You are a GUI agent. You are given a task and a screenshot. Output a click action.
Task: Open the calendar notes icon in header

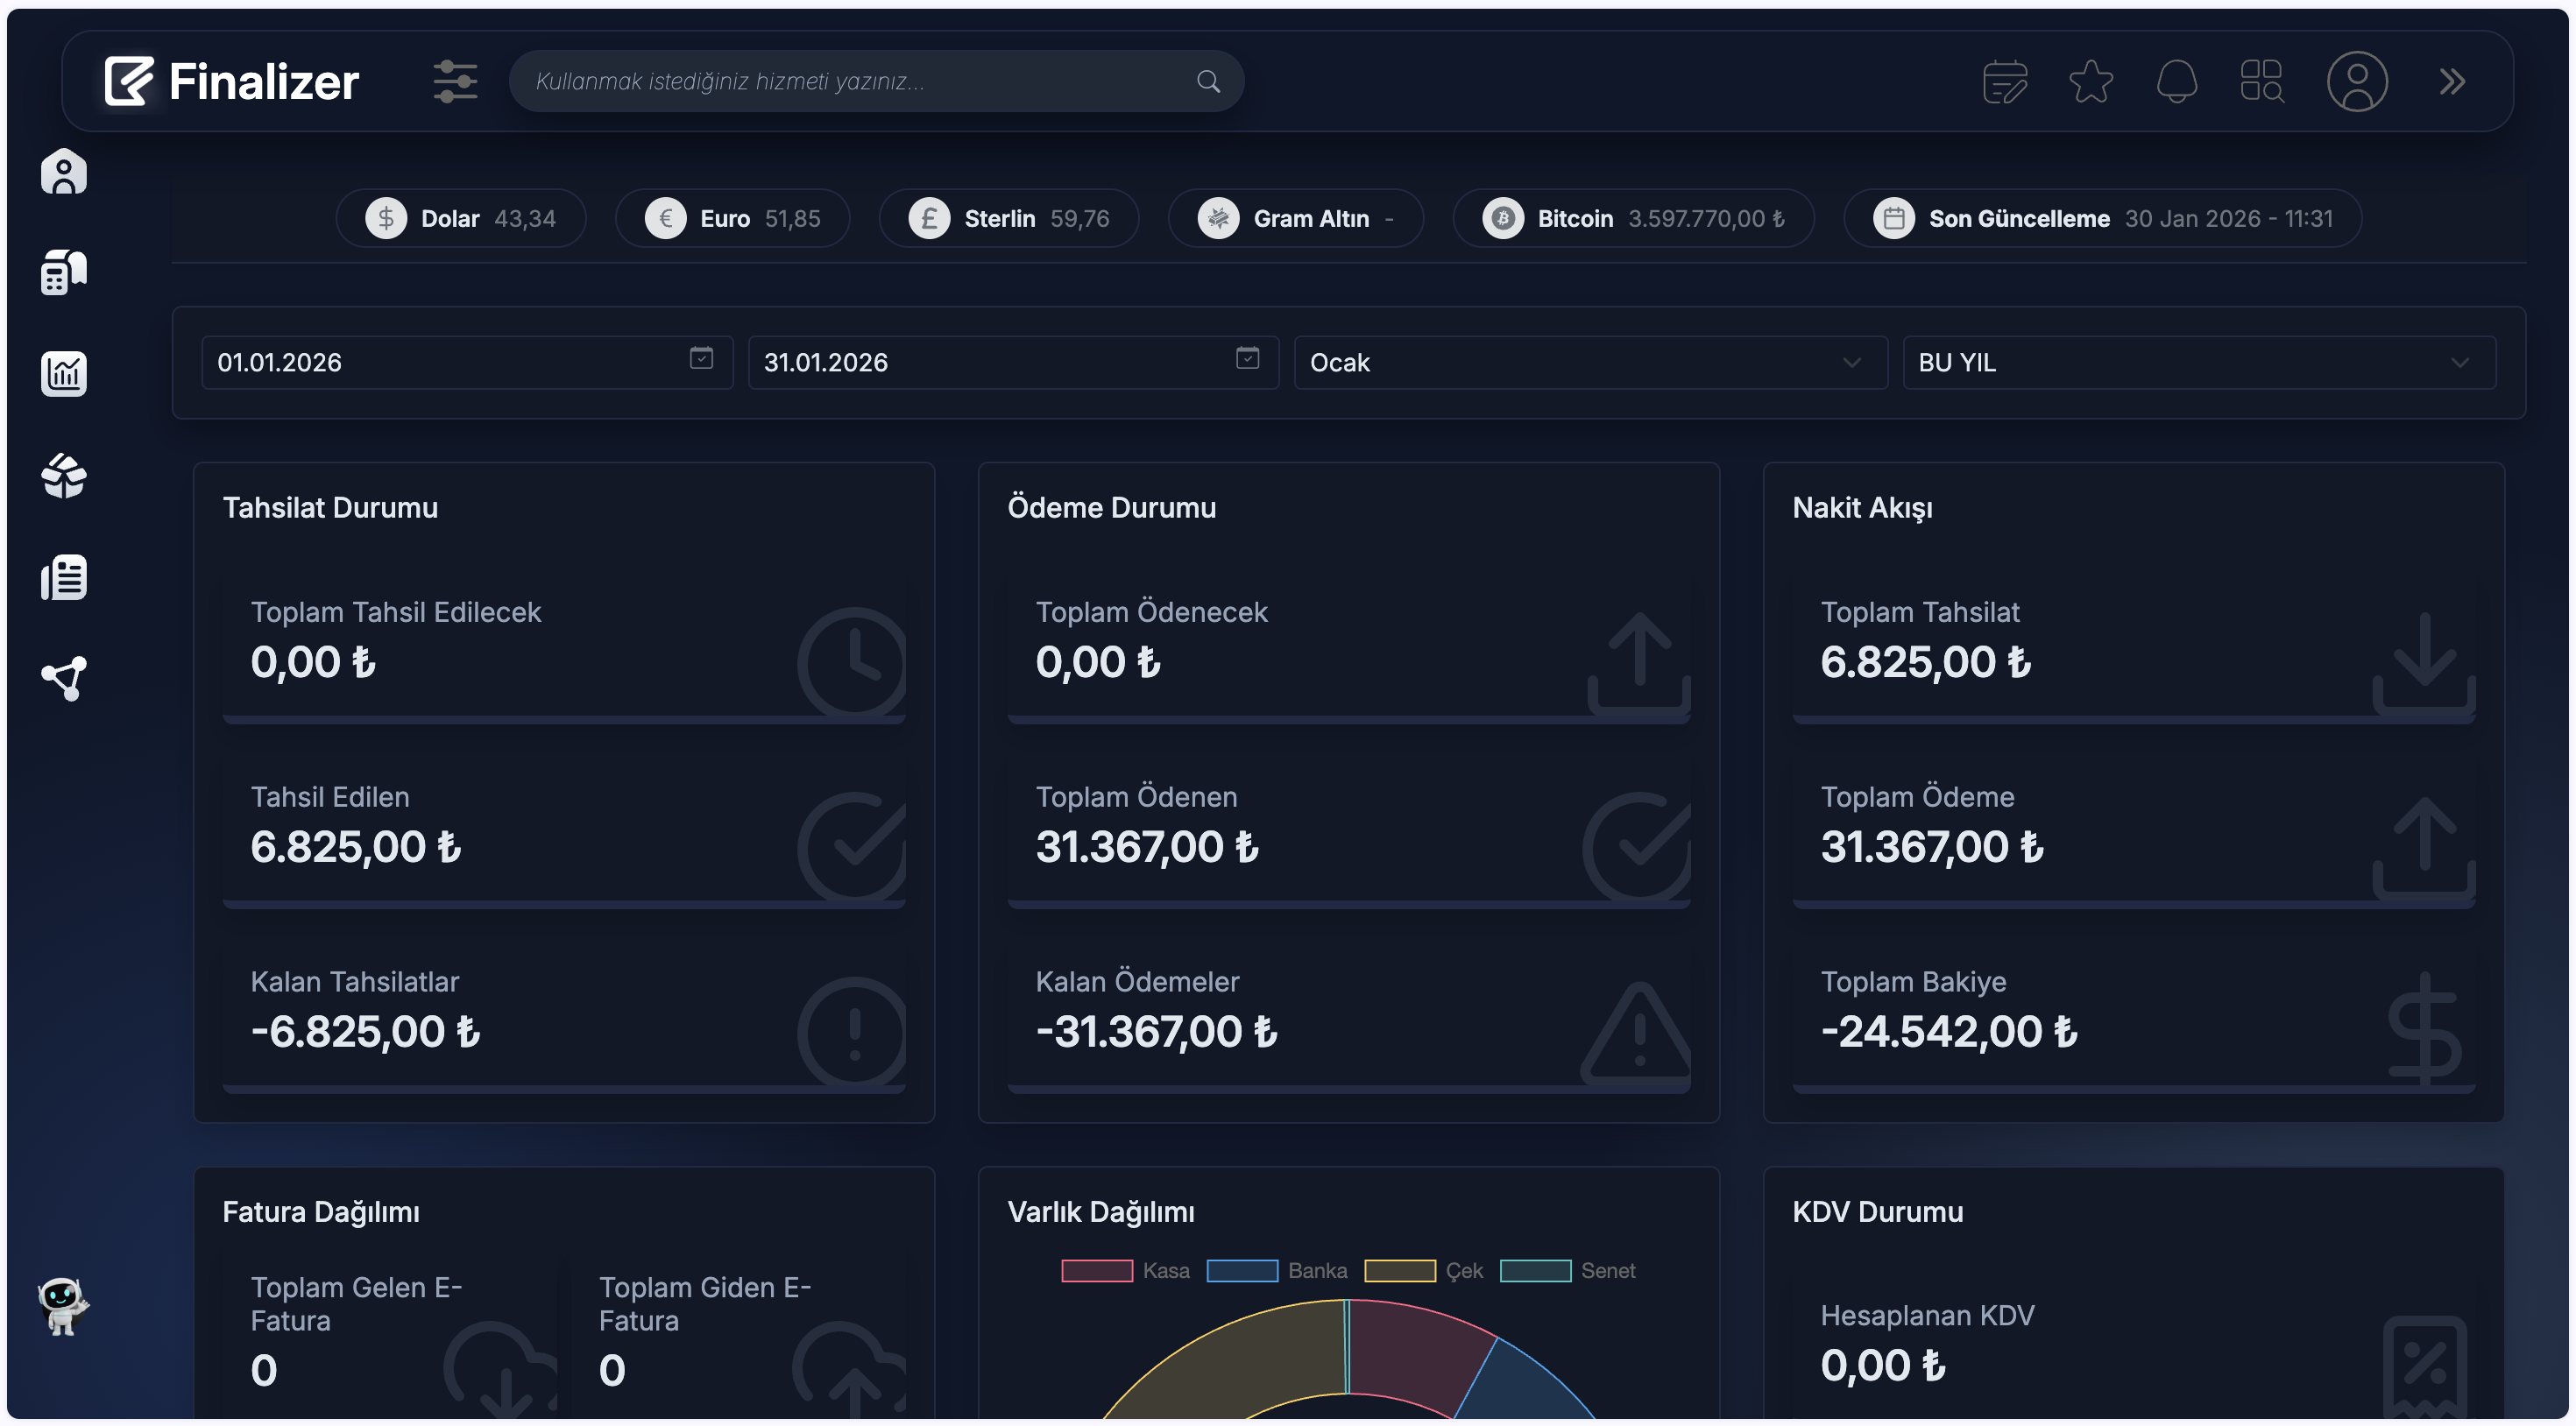(2004, 82)
